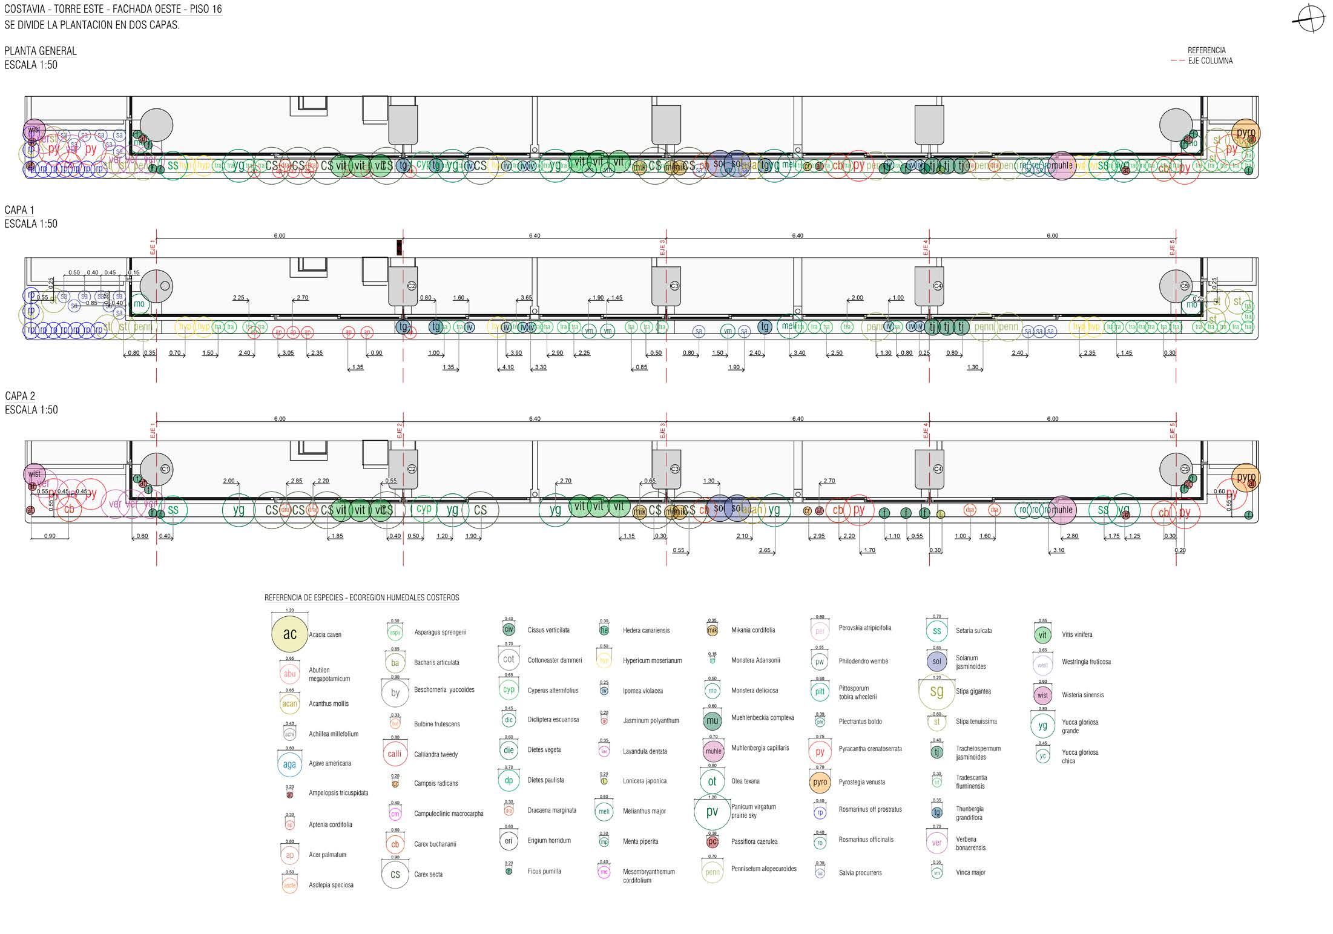Click the 'CAPA 2' section heading

[20, 396]
